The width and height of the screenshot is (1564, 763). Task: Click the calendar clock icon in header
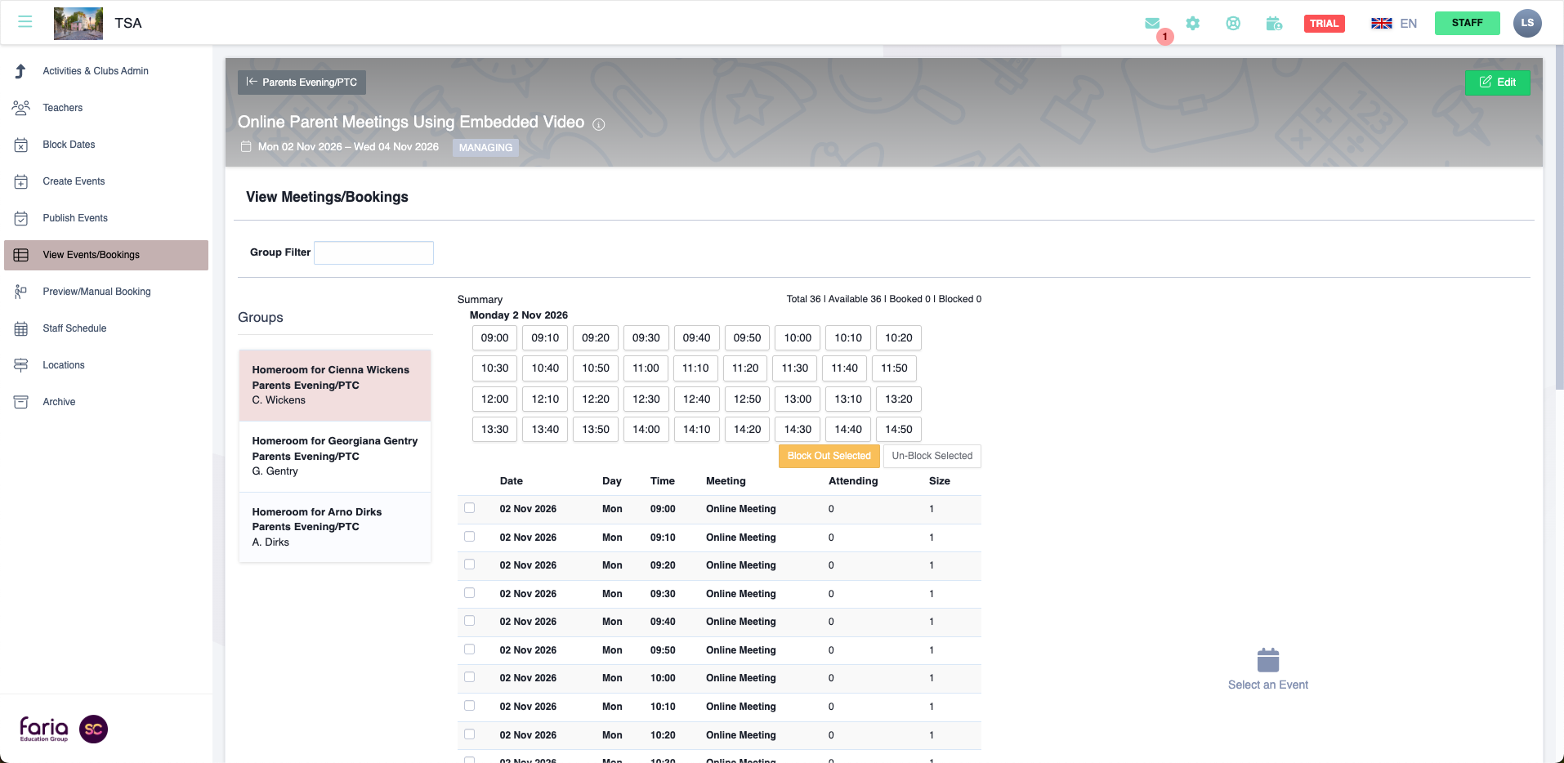pyautogui.click(x=1274, y=24)
